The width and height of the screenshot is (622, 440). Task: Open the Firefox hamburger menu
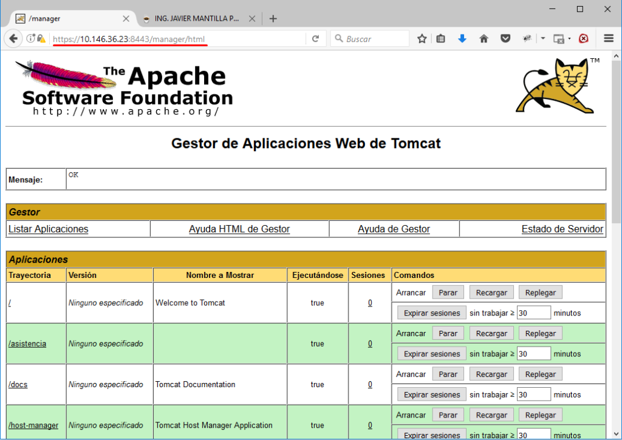608,38
